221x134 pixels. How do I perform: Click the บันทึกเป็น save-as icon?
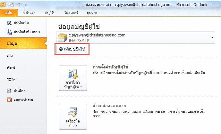coord(9,23)
